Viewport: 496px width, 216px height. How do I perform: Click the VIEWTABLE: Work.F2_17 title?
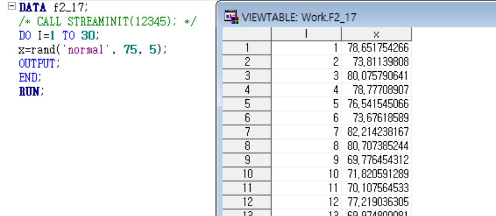[x=299, y=17]
